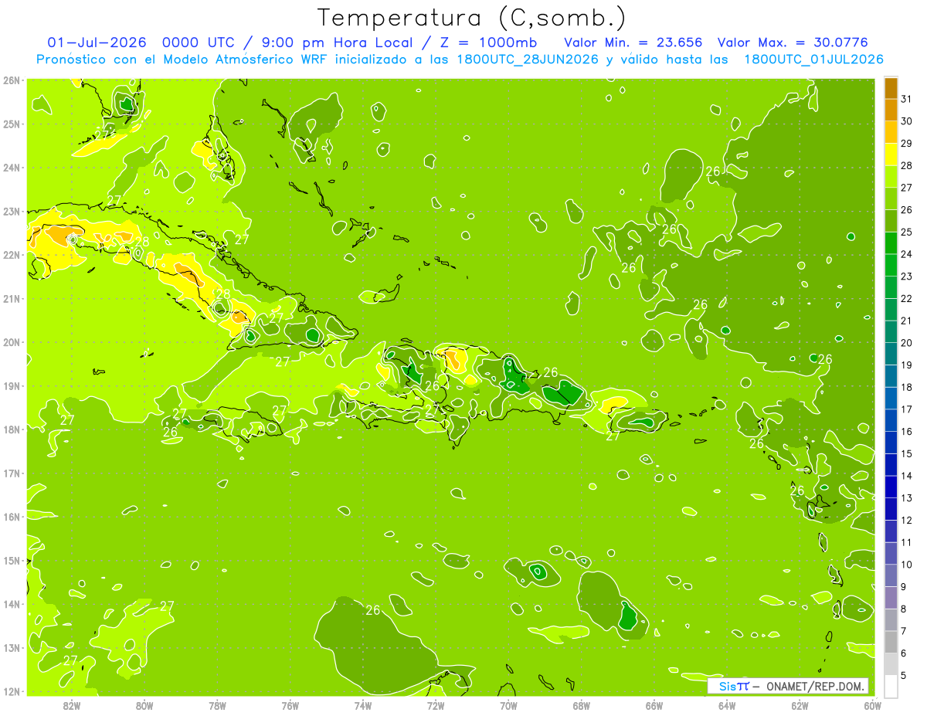The height and width of the screenshot is (716, 927).
Task: Click the longitude axis label "76W"
Action: pos(290,704)
